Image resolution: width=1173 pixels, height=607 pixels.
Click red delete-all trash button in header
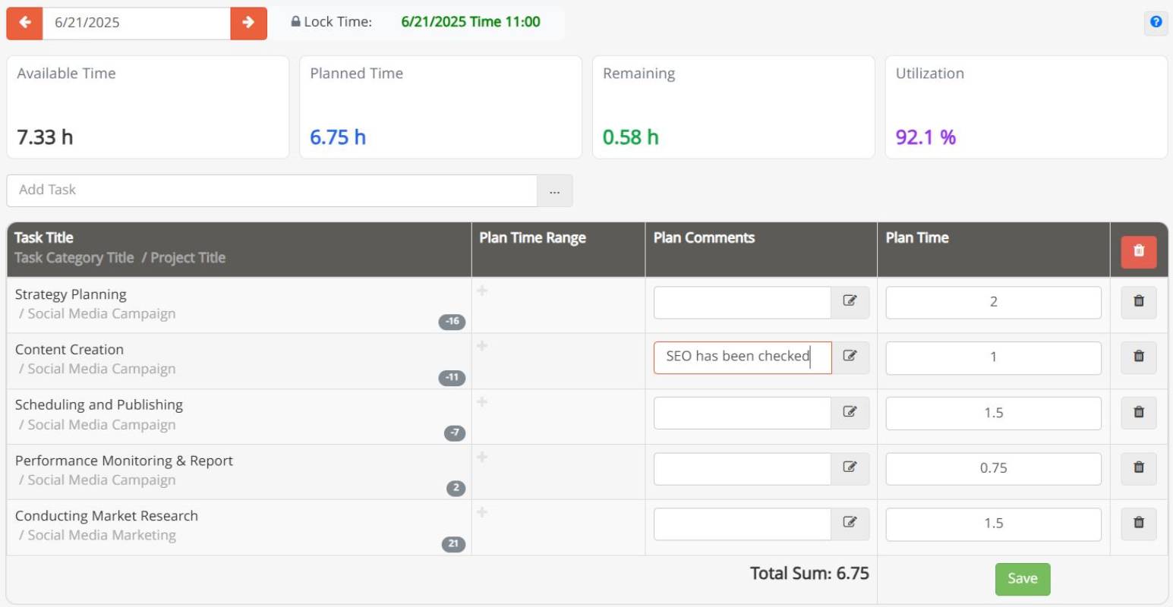[x=1138, y=251]
